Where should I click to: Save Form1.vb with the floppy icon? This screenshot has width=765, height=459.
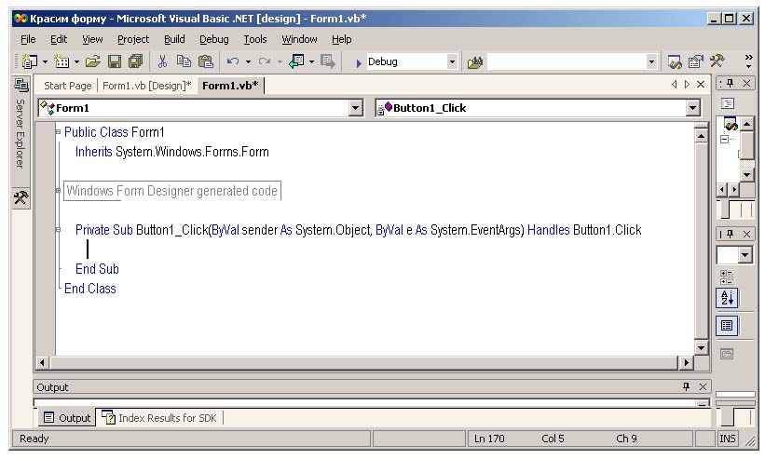[x=115, y=61]
